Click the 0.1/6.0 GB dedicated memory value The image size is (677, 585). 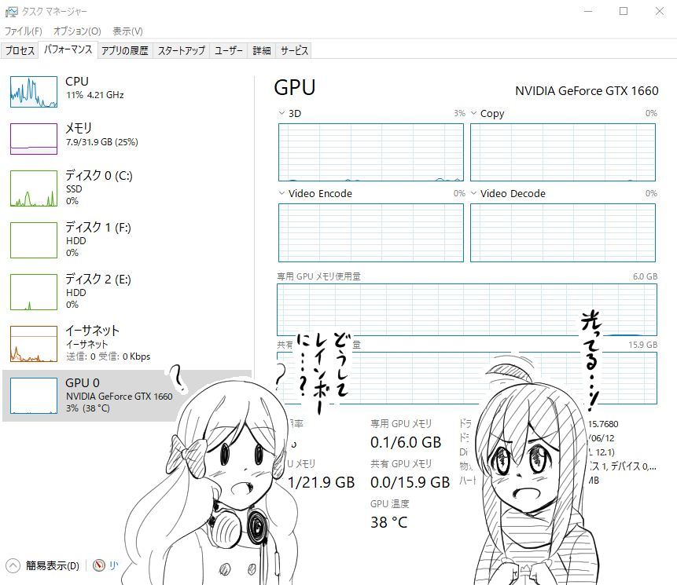(406, 442)
